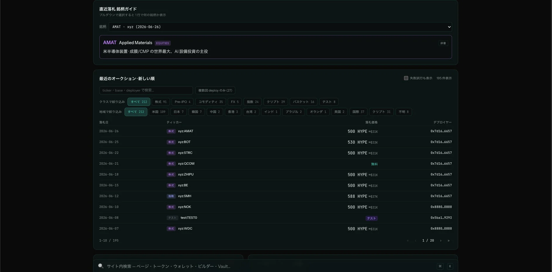Go to previous page of auctions
Screen dimensions: 552x272
[x=415, y=240]
